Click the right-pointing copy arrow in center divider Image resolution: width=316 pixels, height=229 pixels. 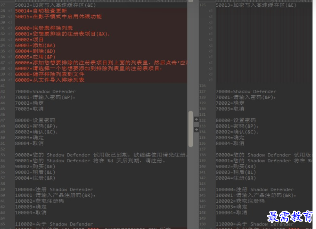196,120
